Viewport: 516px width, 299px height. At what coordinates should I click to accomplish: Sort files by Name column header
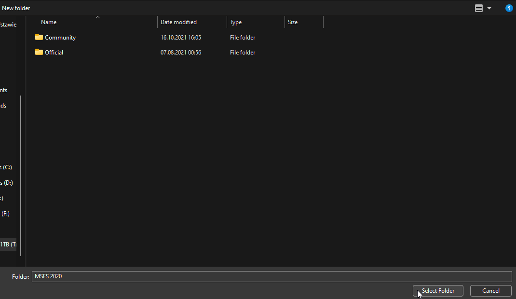click(x=49, y=22)
